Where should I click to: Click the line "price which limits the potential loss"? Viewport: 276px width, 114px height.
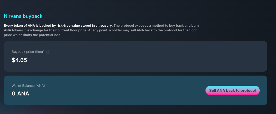coord(33,35)
